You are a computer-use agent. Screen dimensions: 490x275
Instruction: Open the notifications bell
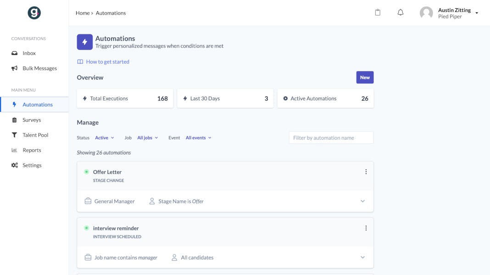point(401,13)
